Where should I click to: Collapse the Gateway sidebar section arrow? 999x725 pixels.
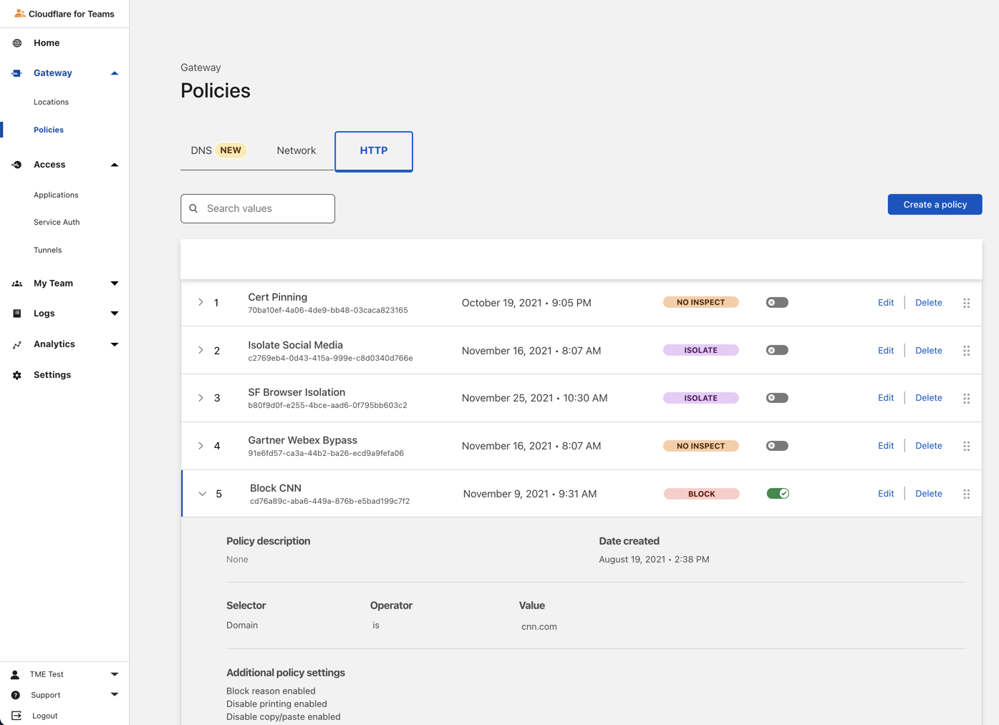click(x=115, y=73)
